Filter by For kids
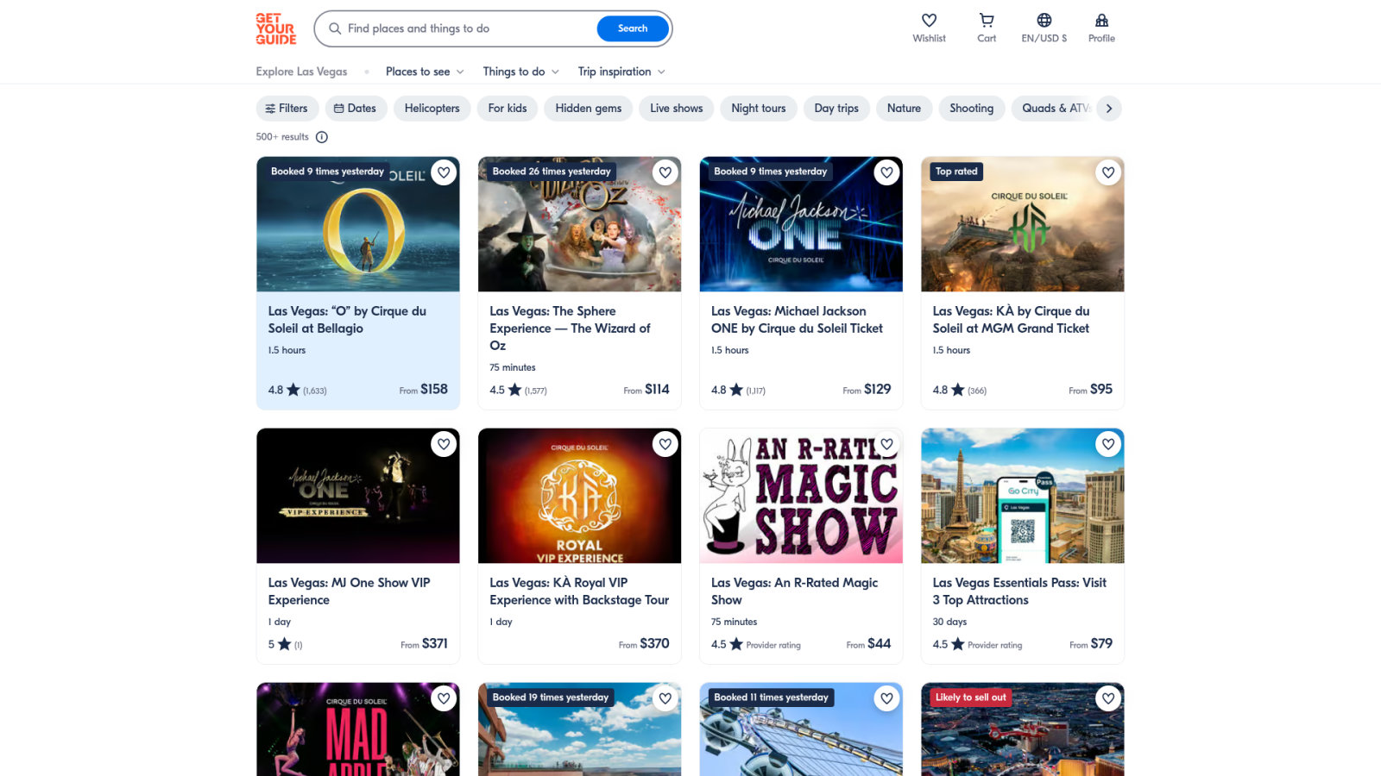Screen dimensions: 1381x776 [x=508, y=109]
